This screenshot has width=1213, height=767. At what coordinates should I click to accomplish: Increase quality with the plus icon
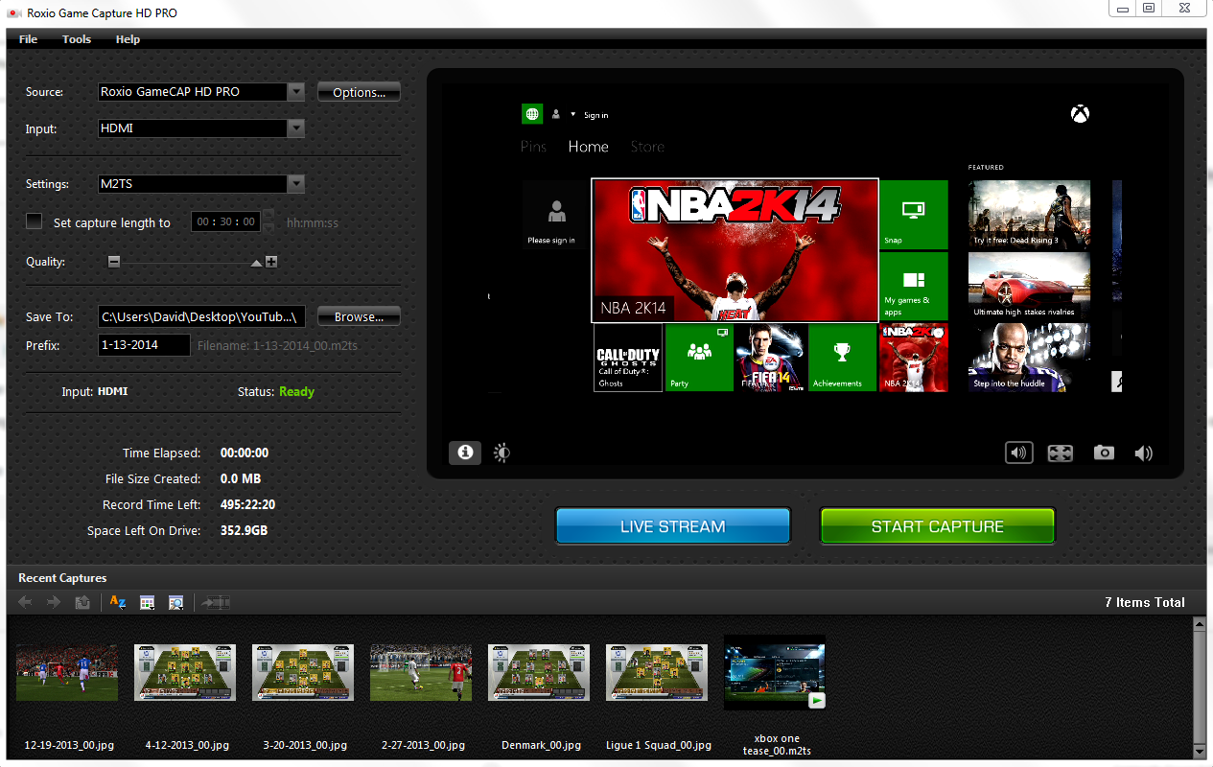tap(271, 262)
